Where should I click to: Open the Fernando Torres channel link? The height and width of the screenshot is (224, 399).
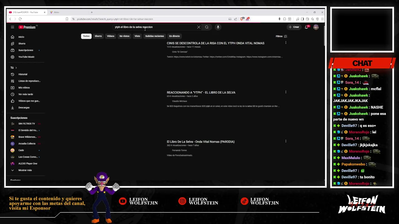pyautogui.click(x=179, y=150)
